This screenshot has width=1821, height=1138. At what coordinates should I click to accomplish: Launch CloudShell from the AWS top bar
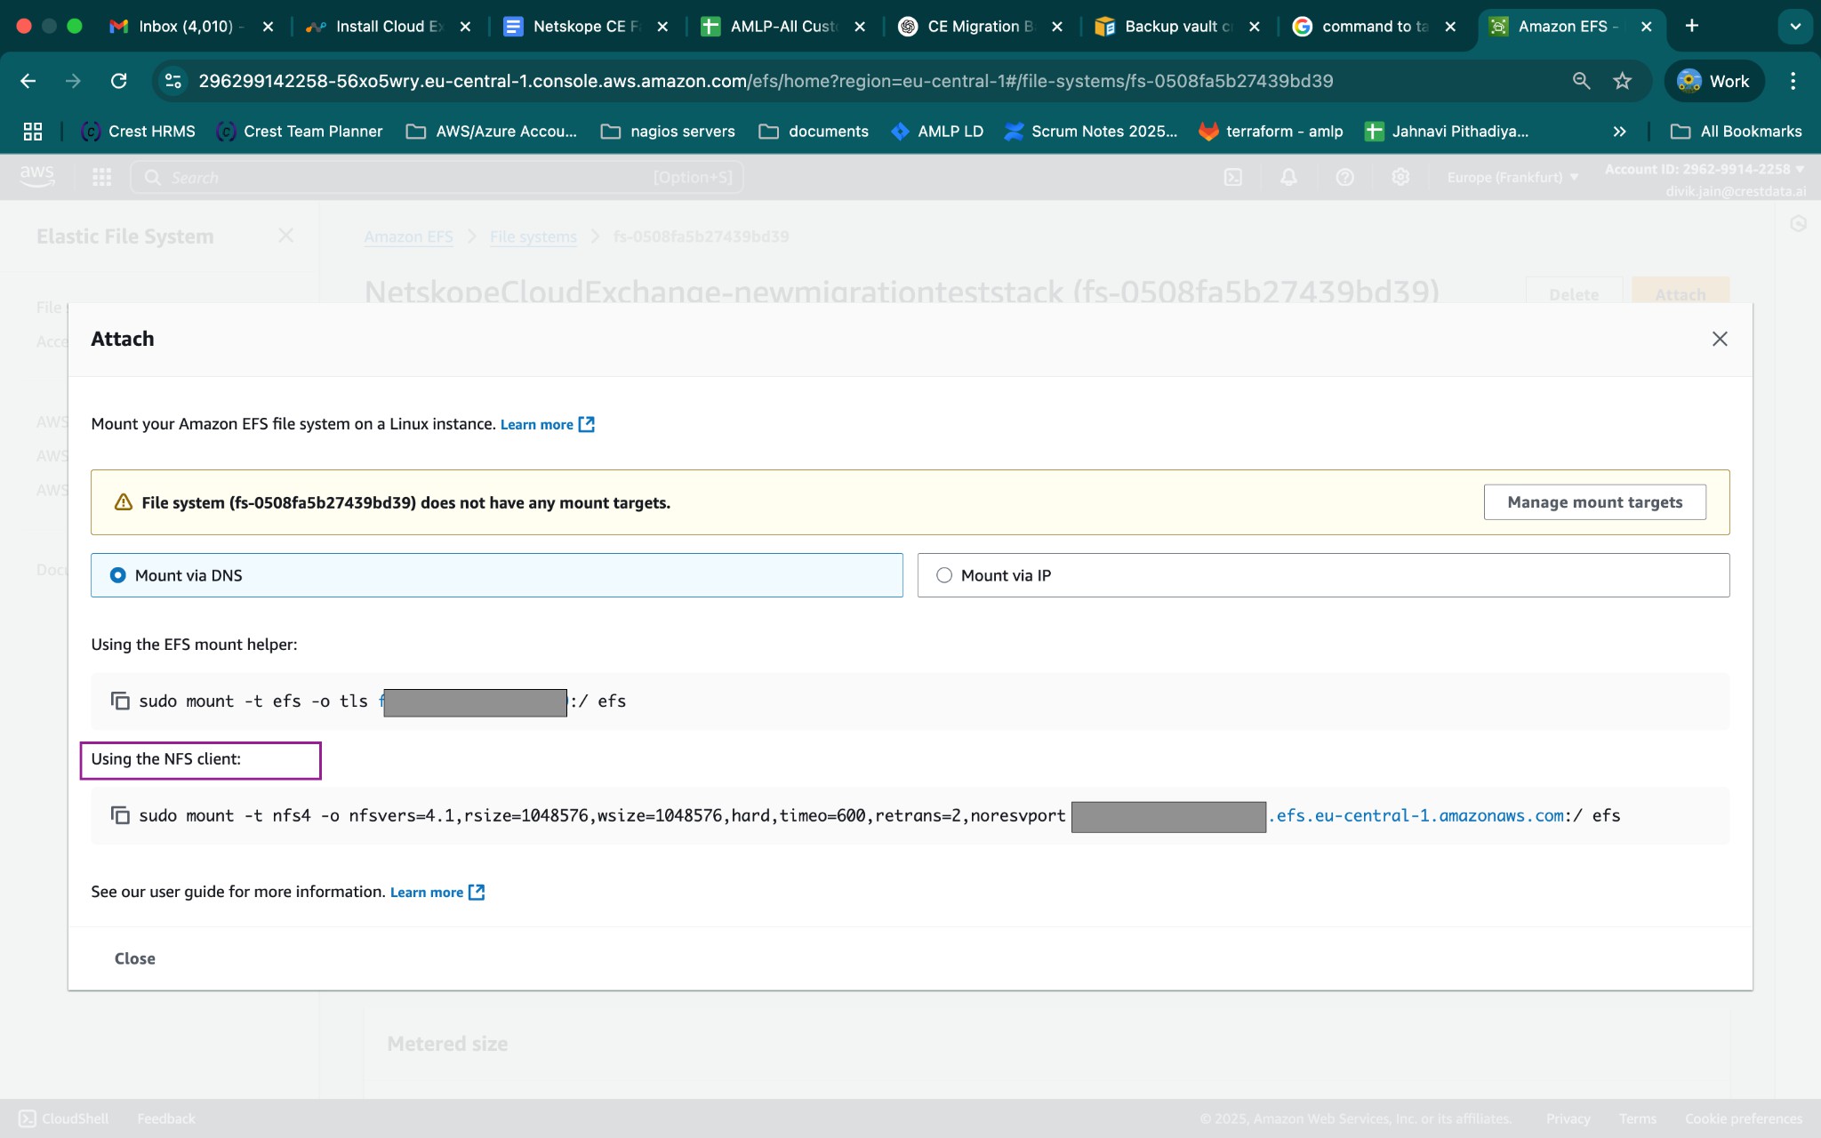tap(1233, 177)
